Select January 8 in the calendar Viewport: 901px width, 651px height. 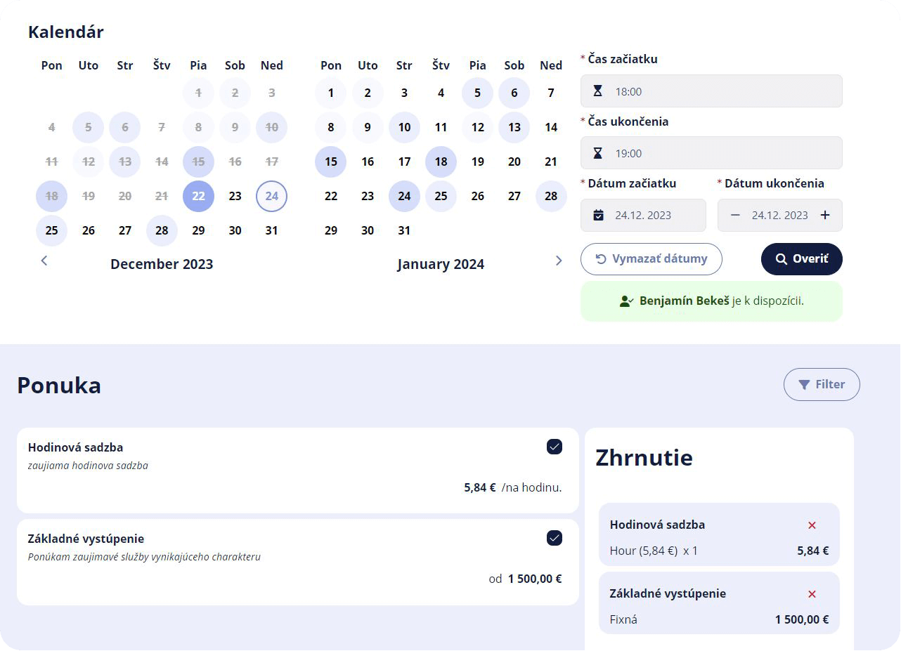coord(331,127)
